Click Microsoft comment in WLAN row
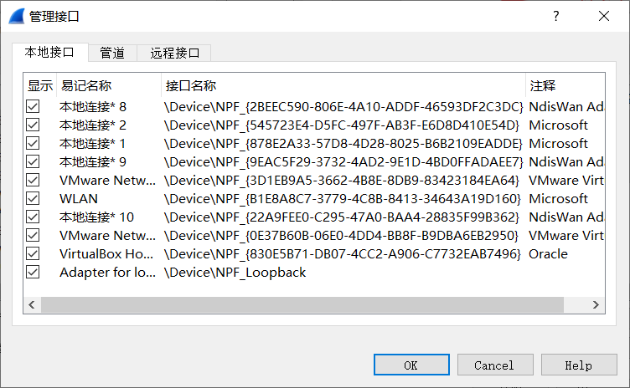 pyautogui.click(x=558, y=199)
